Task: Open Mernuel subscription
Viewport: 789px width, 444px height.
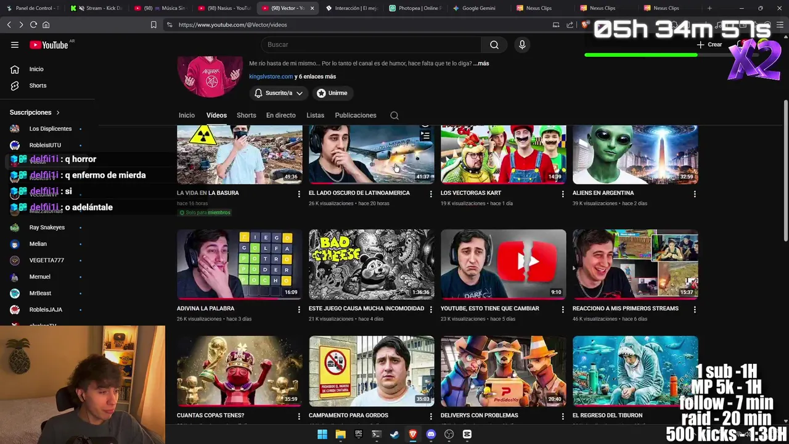Action: (40, 277)
